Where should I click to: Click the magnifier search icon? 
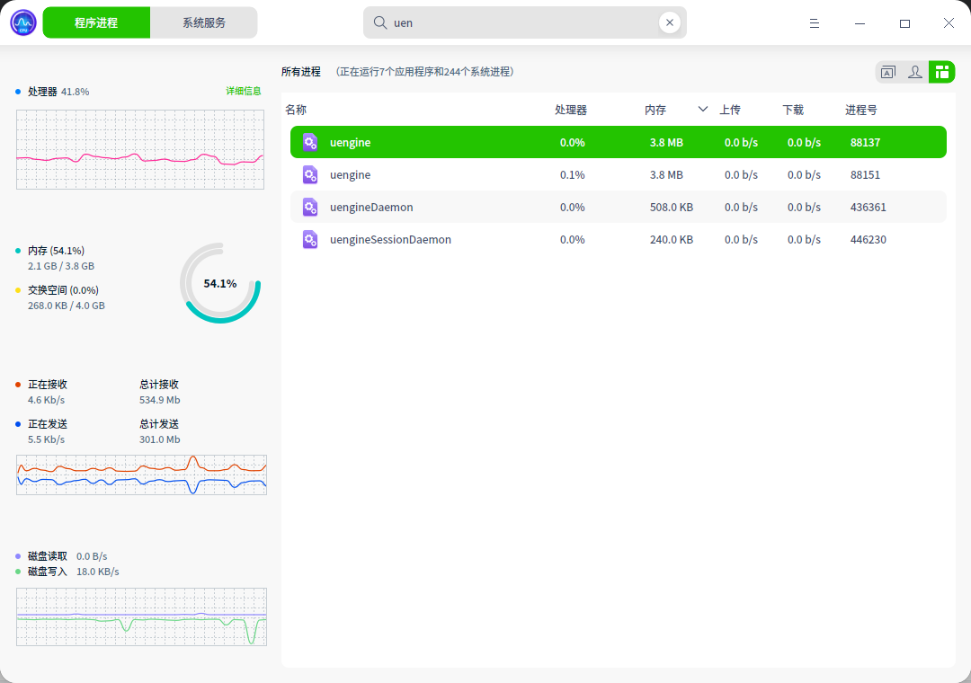380,22
